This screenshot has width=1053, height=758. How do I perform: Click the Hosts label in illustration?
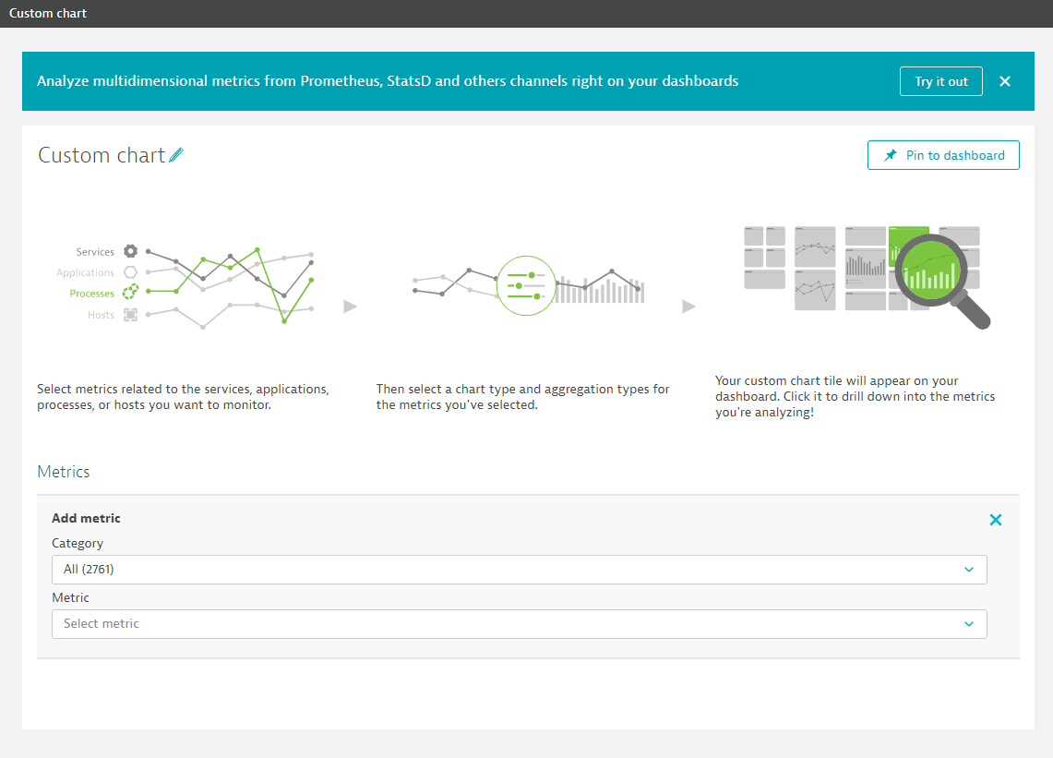point(101,315)
